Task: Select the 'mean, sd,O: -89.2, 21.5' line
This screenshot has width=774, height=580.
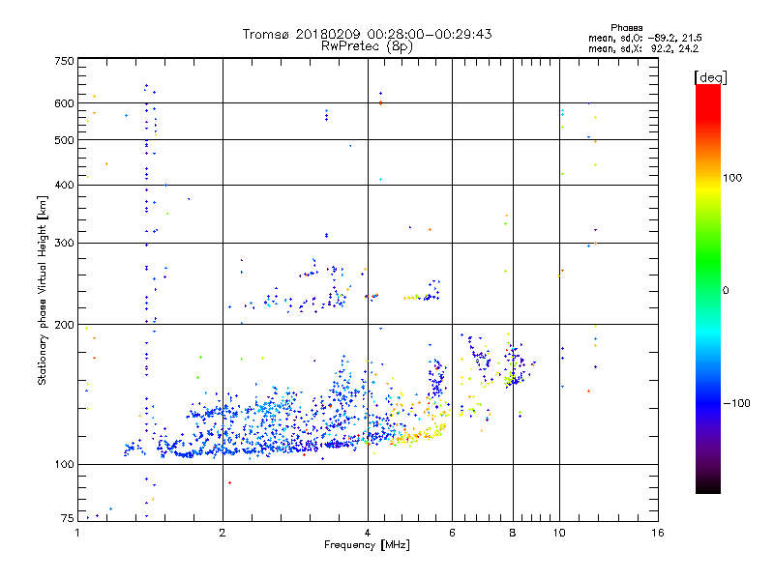Action: pyautogui.click(x=644, y=38)
